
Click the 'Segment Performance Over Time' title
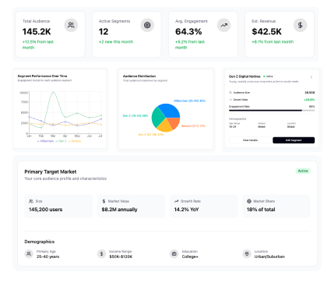tap(42, 76)
